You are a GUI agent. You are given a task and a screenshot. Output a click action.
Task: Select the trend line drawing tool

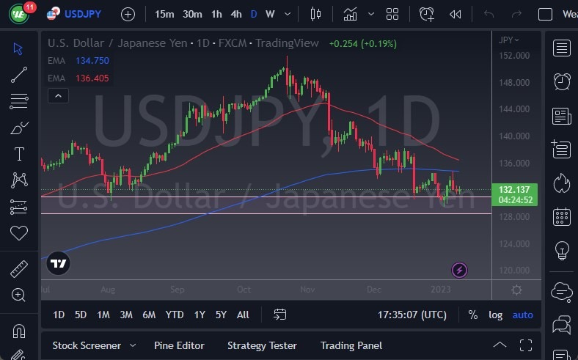19,74
